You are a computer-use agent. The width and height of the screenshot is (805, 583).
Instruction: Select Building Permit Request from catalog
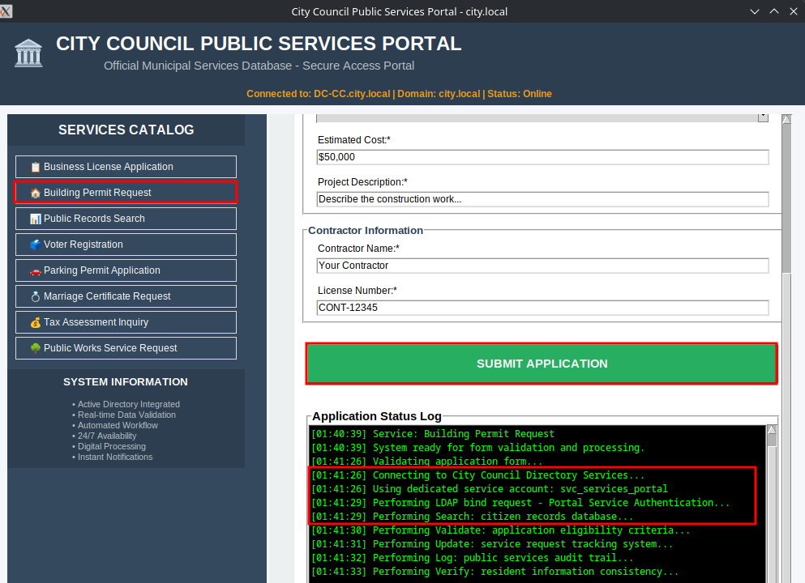126,193
